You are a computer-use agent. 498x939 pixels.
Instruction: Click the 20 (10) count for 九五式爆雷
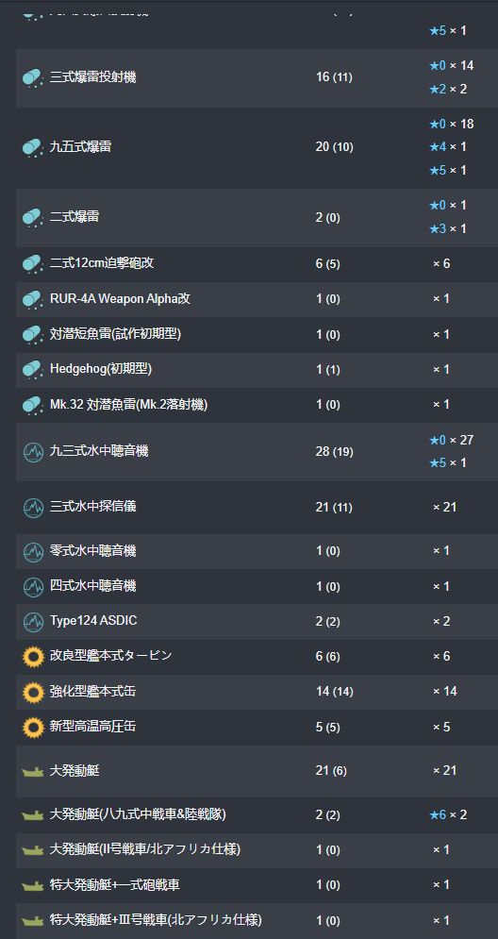click(334, 147)
